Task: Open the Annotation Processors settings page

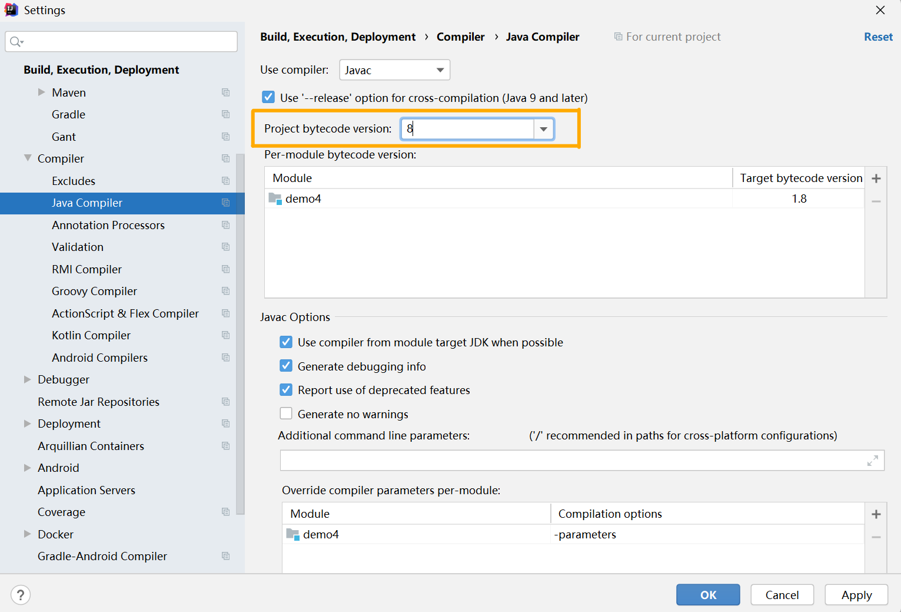Action: point(108,225)
